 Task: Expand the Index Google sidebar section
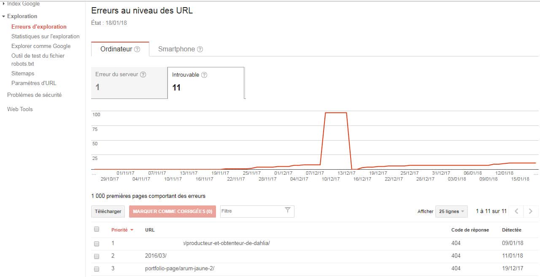(4, 4)
